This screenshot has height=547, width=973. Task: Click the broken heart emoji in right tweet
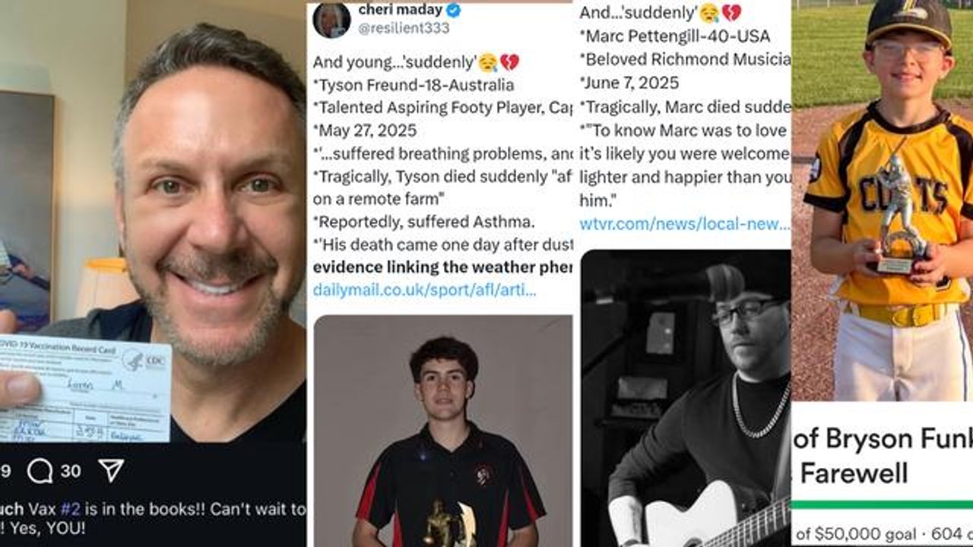(731, 13)
